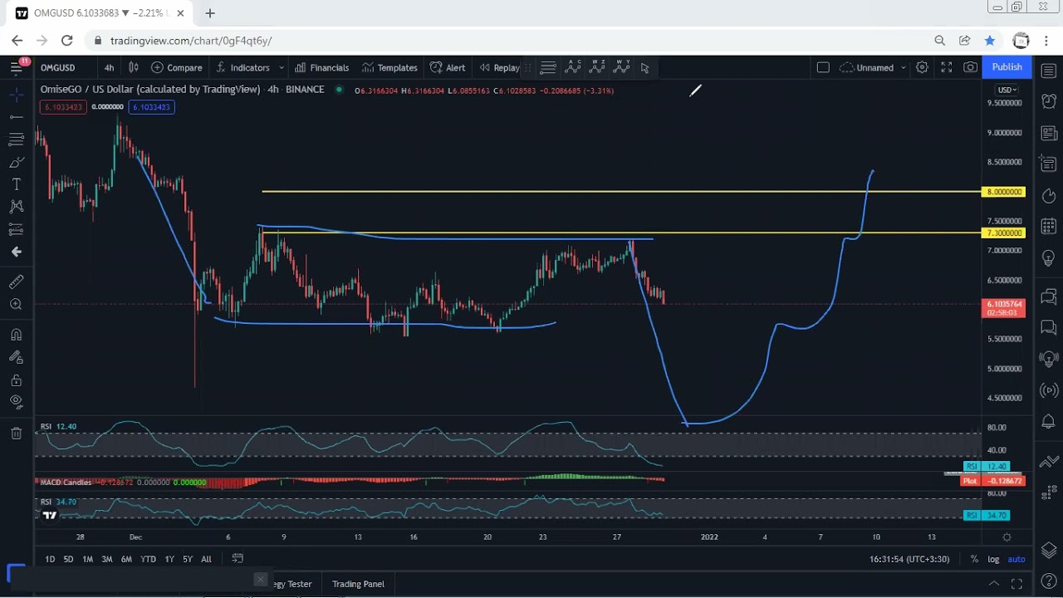This screenshot has width=1063, height=598.
Task: Bookmark this page with star icon
Action: pos(989,40)
